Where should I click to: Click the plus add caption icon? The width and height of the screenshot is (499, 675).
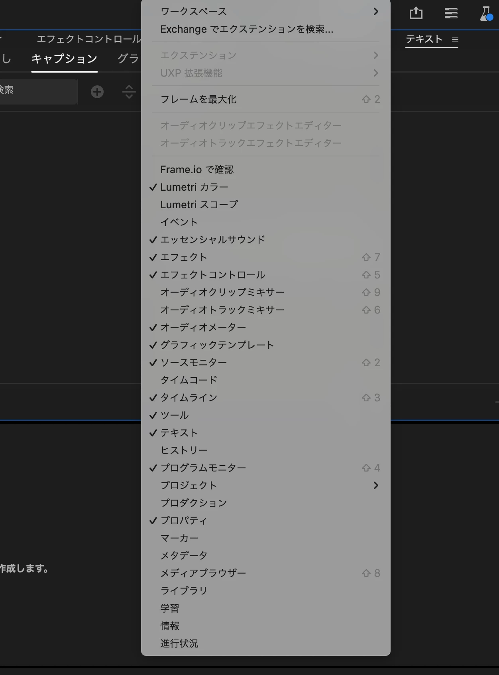pos(97,92)
